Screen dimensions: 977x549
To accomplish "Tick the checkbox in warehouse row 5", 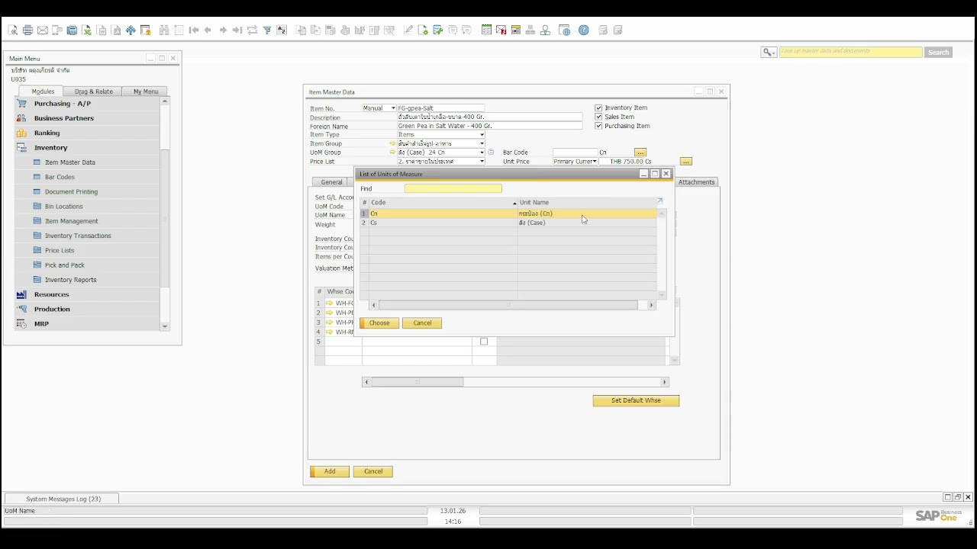I will (484, 342).
